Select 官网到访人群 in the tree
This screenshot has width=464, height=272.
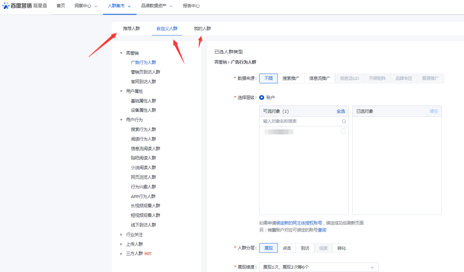(x=143, y=82)
